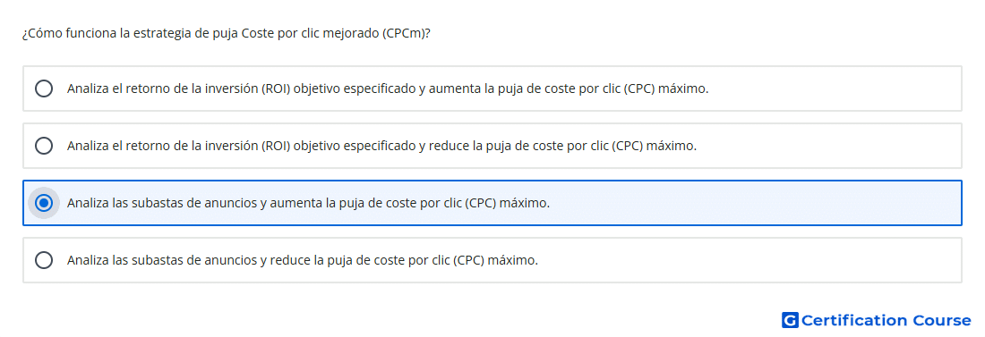Select radio for ROI 'aumenta la puja' answer
This screenshot has width=985, height=337.
point(44,88)
